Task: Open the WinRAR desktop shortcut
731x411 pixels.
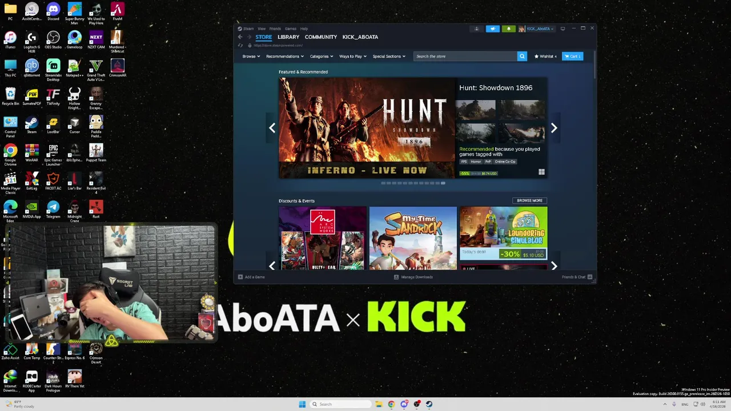Action: click(x=31, y=152)
